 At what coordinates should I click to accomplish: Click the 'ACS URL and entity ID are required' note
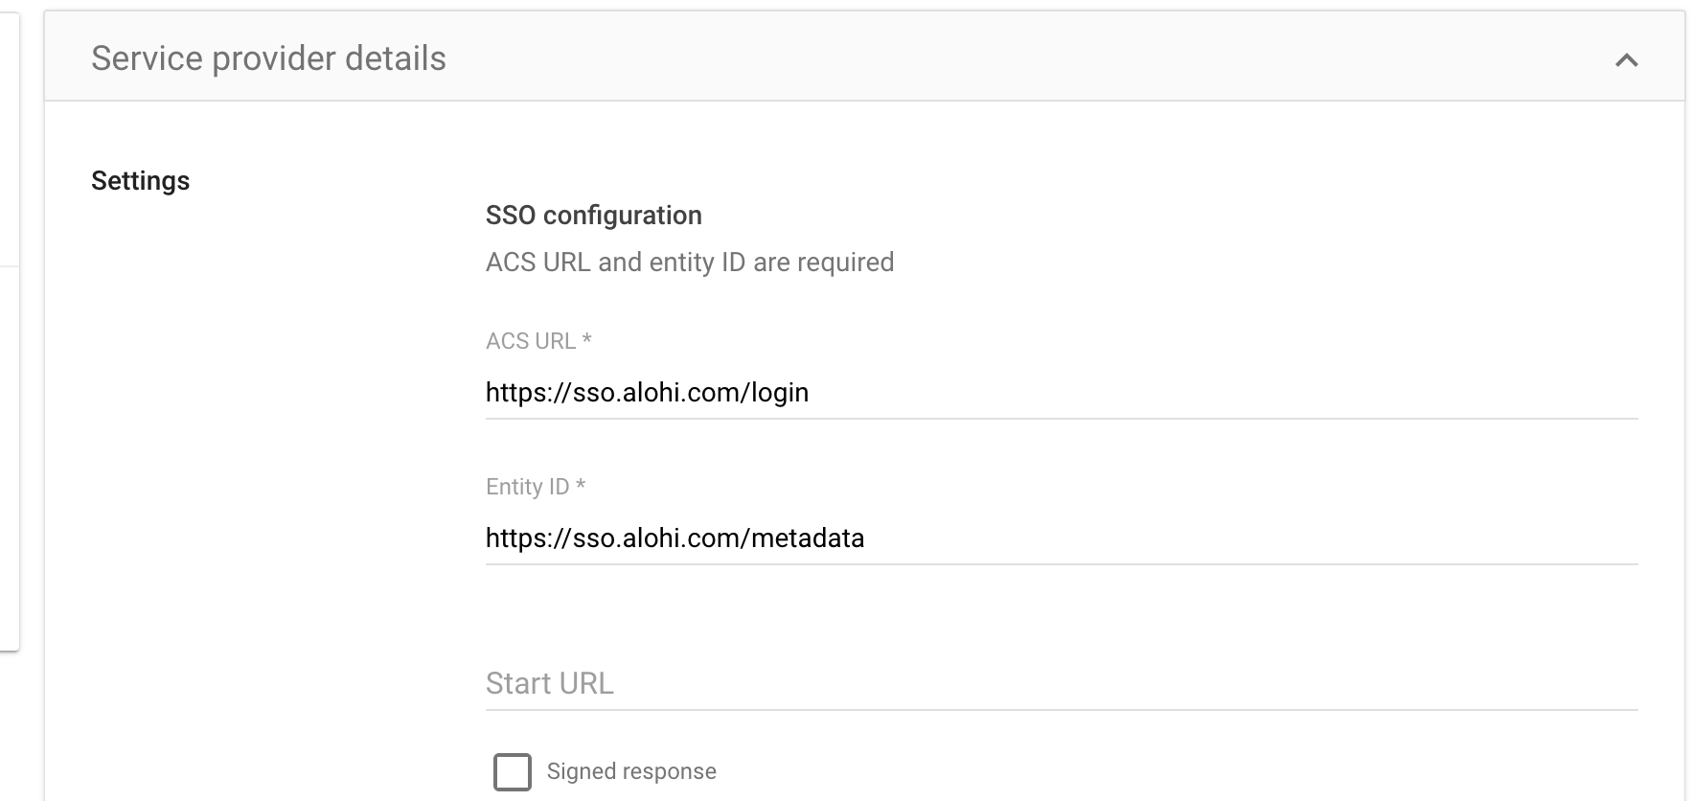pos(689,263)
